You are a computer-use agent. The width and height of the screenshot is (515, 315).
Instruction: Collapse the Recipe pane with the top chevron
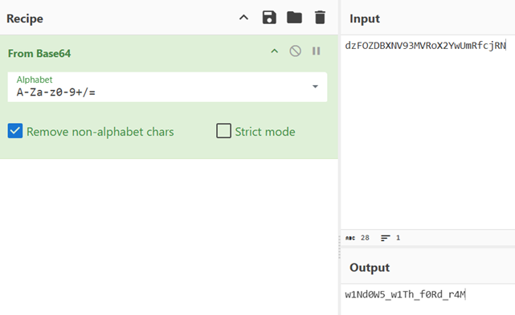coord(243,18)
